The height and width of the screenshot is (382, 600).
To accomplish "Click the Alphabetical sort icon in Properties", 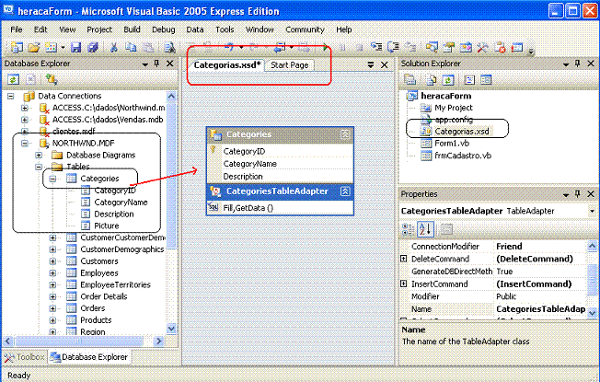I will pyautogui.click(x=425, y=229).
